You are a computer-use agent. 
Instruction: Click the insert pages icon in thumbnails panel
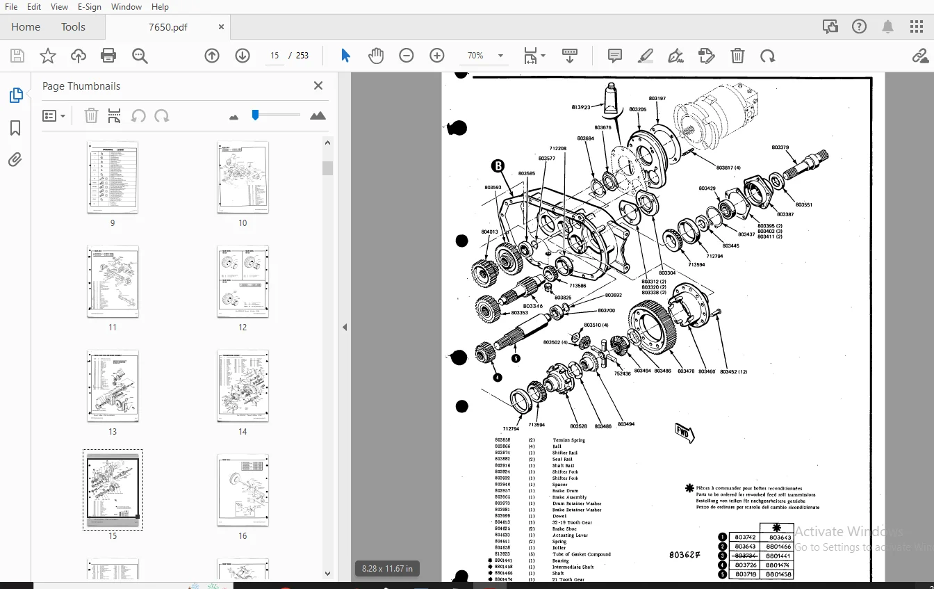[115, 116]
